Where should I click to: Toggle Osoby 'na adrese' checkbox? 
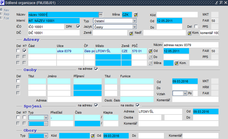click(x=96, y=69)
